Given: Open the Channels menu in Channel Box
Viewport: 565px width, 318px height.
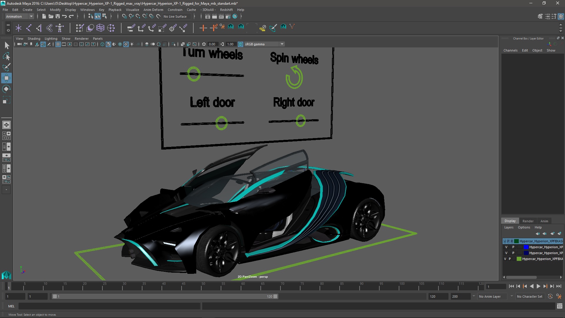Looking at the screenshot, I should click(510, 50).
